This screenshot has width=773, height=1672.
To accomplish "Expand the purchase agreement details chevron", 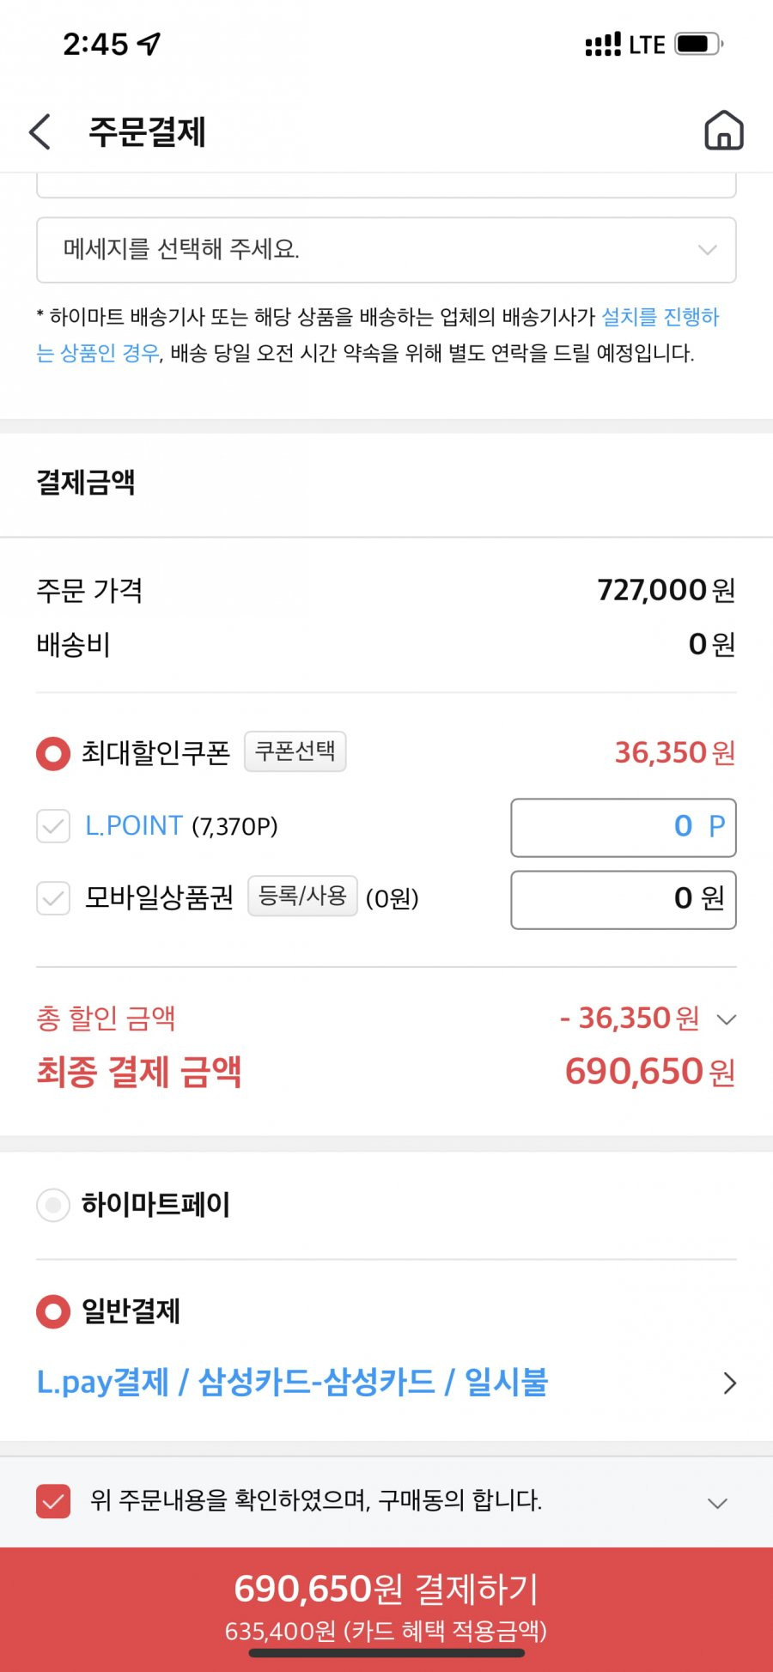I will (717, 1503).
